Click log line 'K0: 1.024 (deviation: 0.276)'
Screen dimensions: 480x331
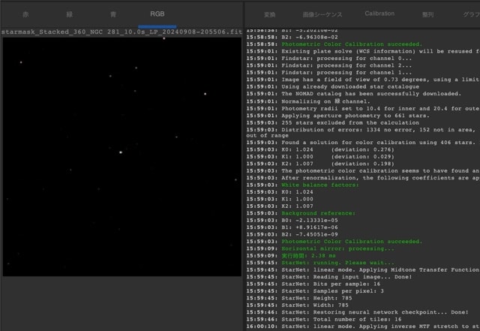(320, 149)
